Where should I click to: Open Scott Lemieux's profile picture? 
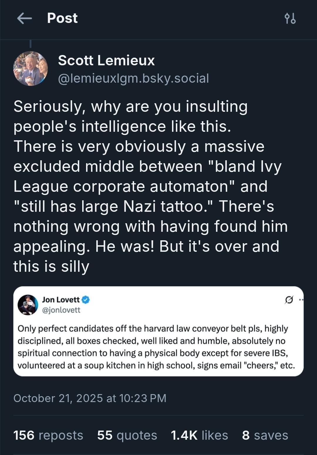click(31, 69)
